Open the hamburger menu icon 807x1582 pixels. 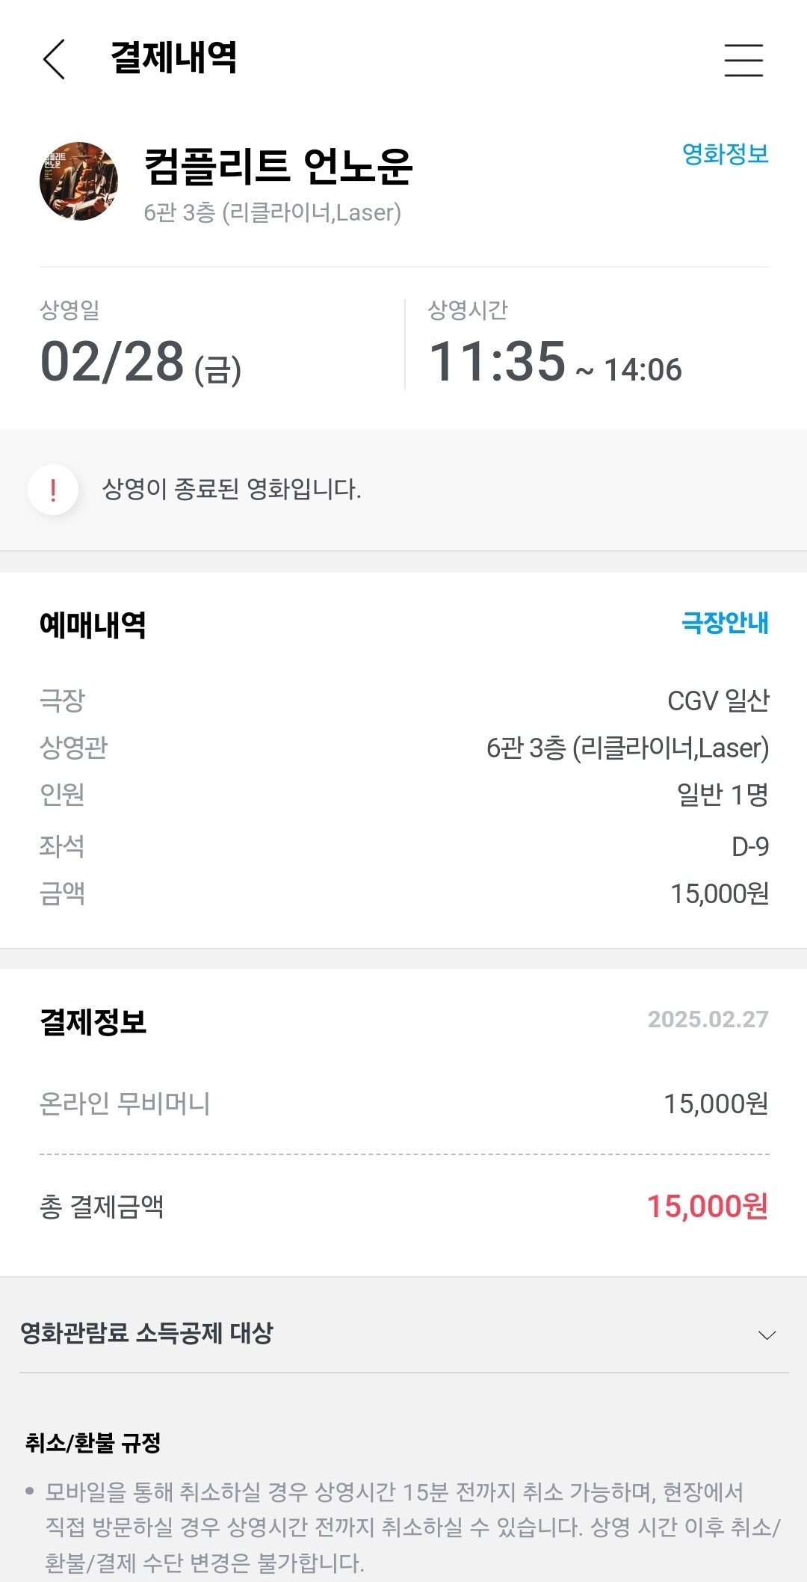pyautogui.click(x=743, y=60)
